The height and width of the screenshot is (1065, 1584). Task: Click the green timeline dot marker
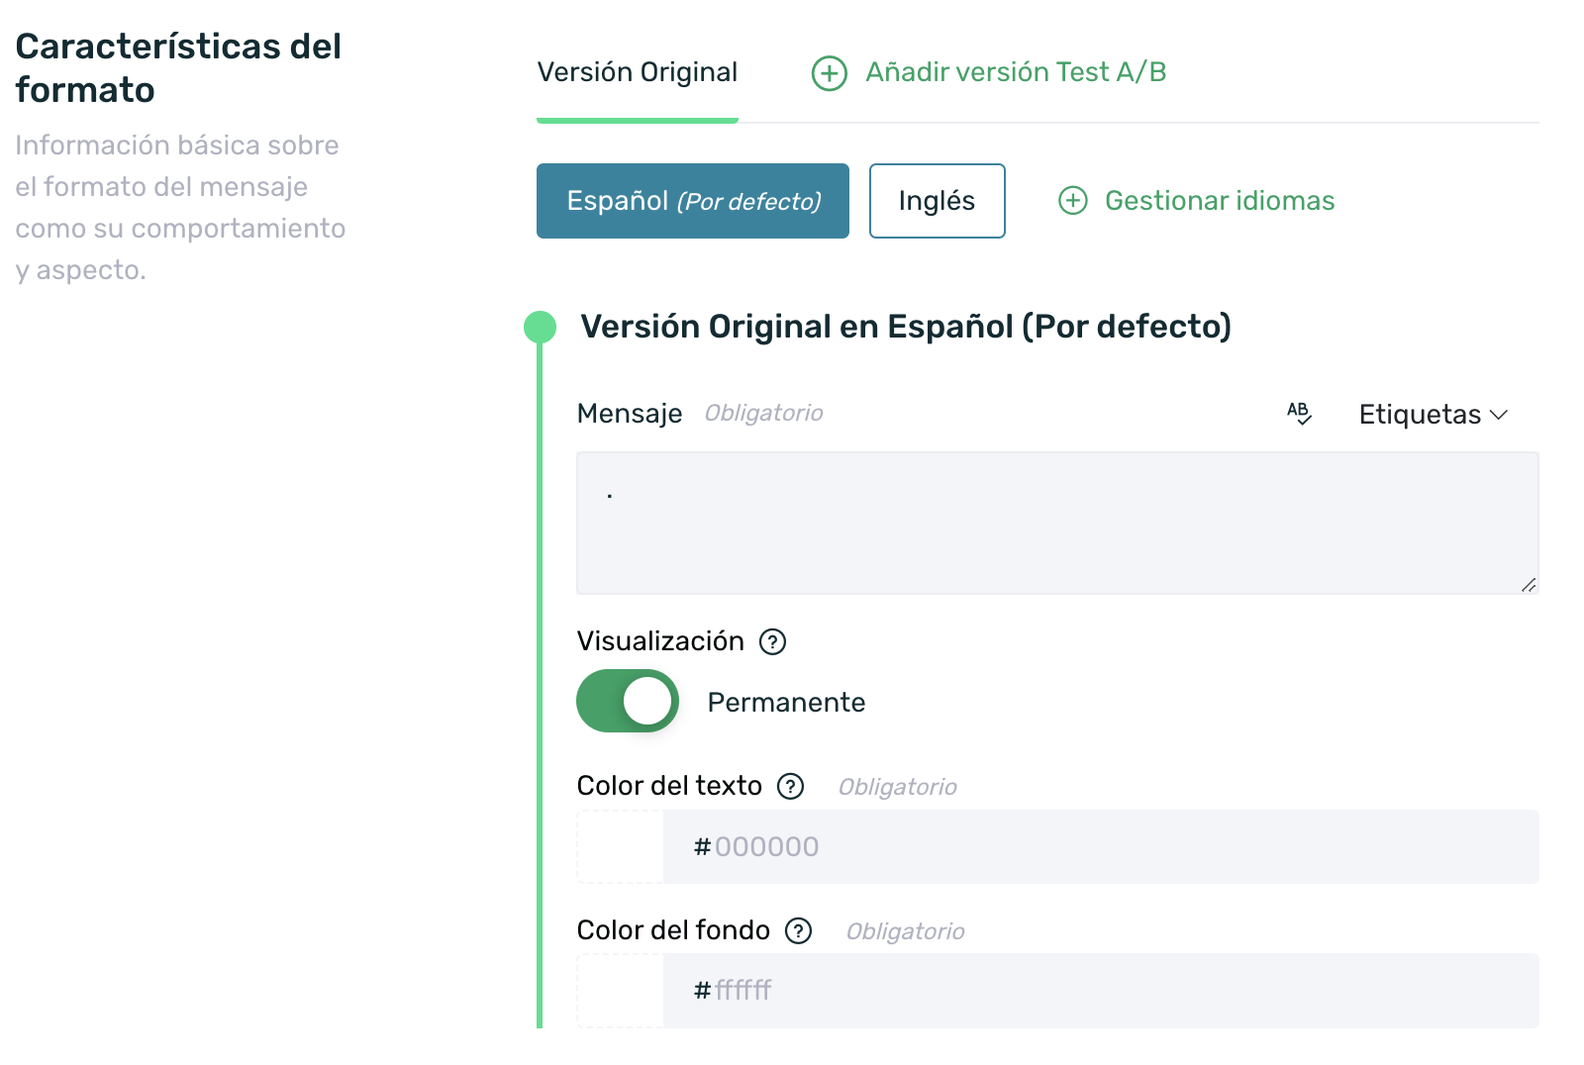click(540, 328)
